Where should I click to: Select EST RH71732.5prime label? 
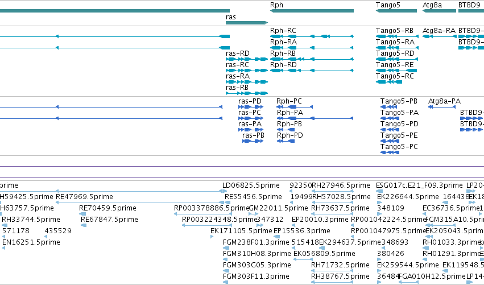[x=340, y=265]
